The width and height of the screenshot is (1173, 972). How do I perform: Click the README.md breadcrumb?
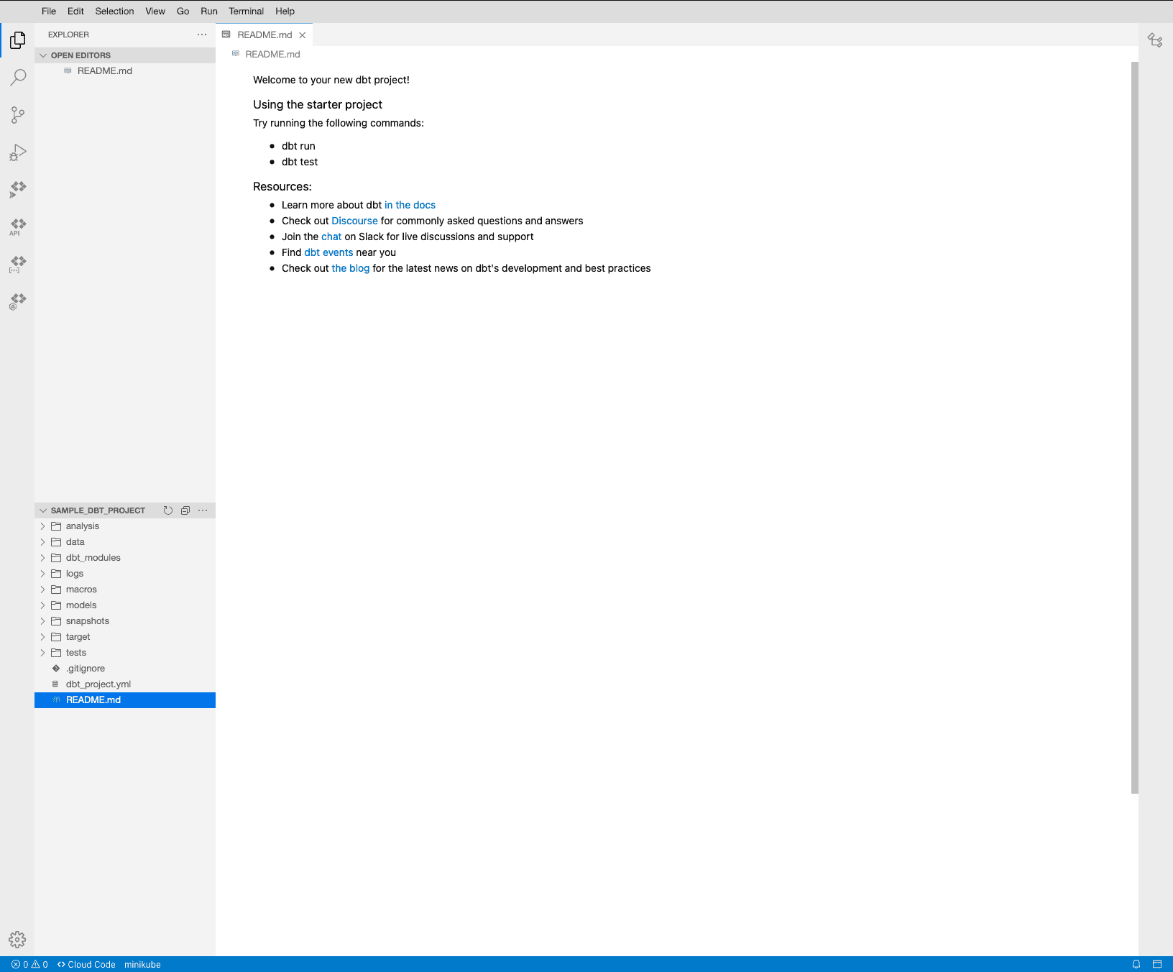click(266, 55)
